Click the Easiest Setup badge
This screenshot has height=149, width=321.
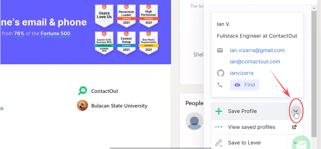(x=126, y=43)
